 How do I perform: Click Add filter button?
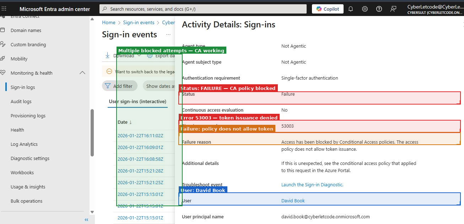(119, 86)
